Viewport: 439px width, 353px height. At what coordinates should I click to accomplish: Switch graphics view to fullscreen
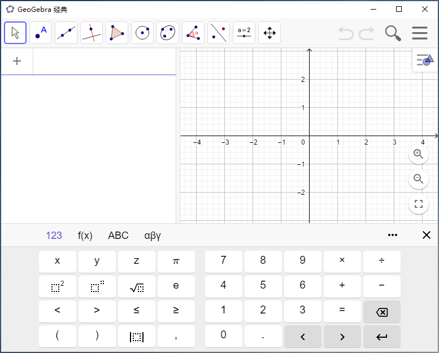(x=419, y=204)
